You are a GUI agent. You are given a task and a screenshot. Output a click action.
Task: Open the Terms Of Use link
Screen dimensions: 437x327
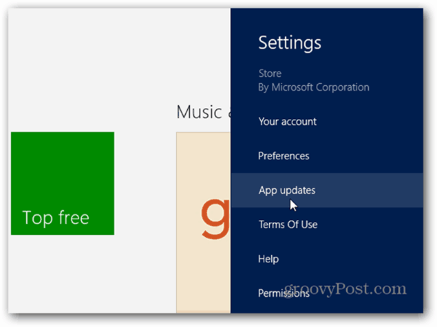point(288,225)
